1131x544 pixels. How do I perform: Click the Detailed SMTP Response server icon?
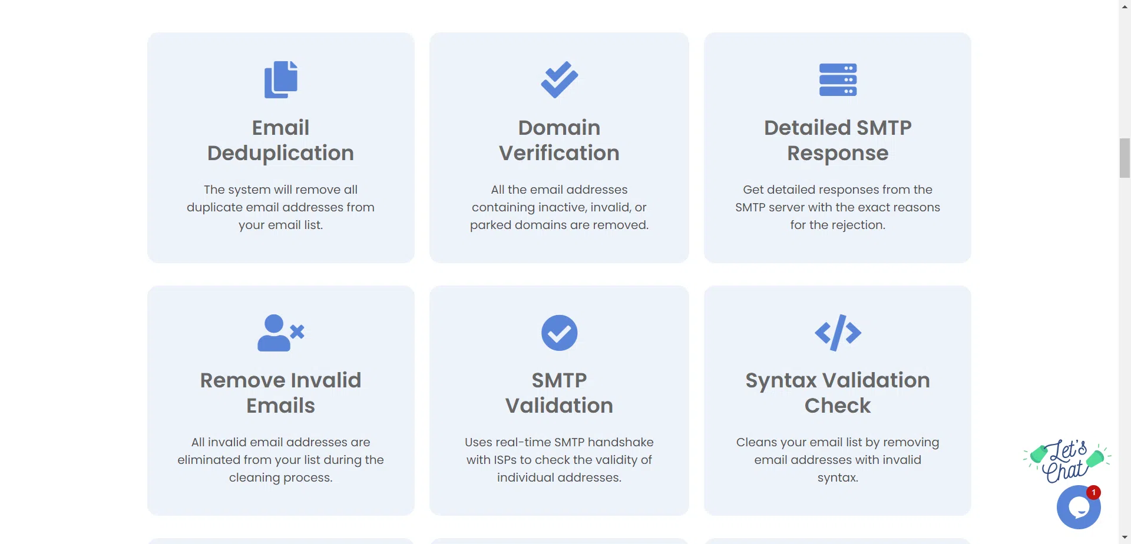pyautogui.click(x=838, y=79)
